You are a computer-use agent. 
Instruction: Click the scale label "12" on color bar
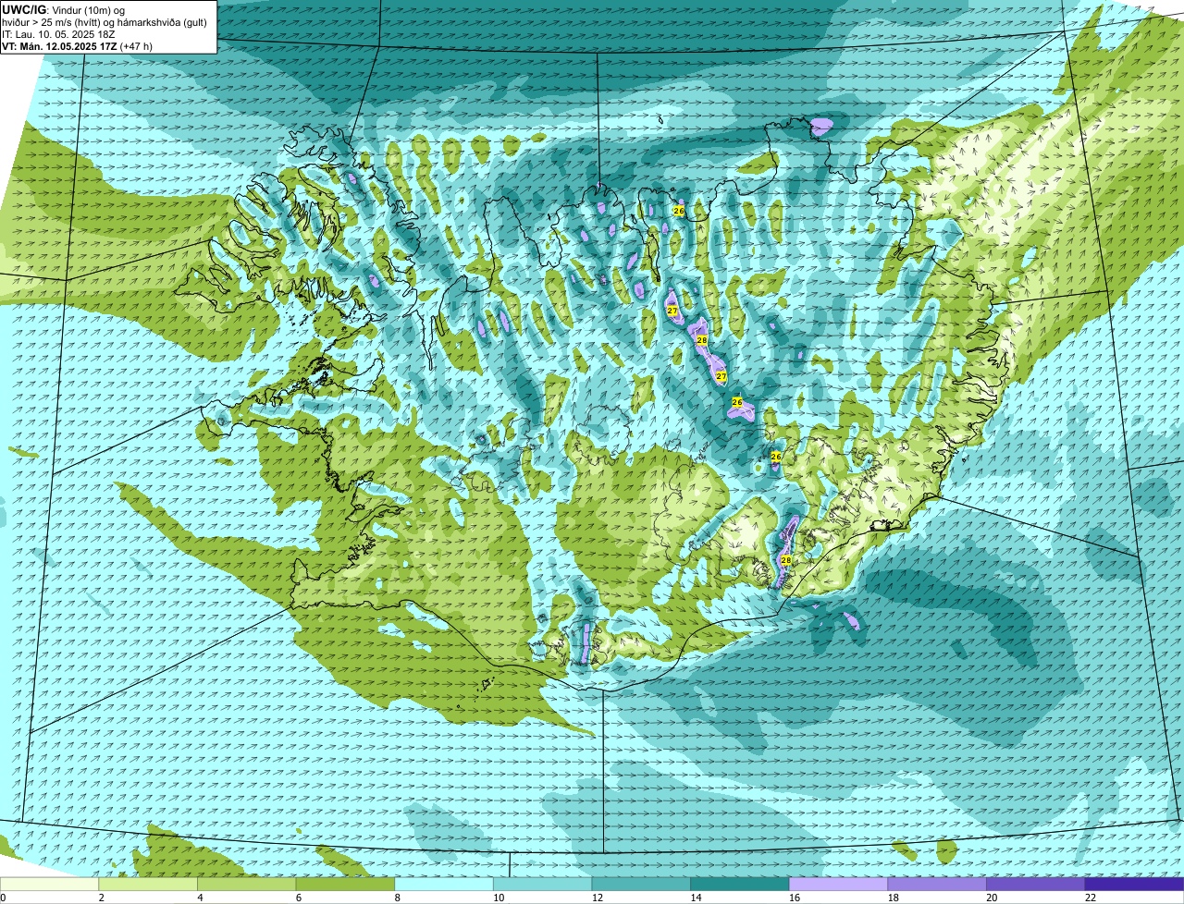[598, 898]
